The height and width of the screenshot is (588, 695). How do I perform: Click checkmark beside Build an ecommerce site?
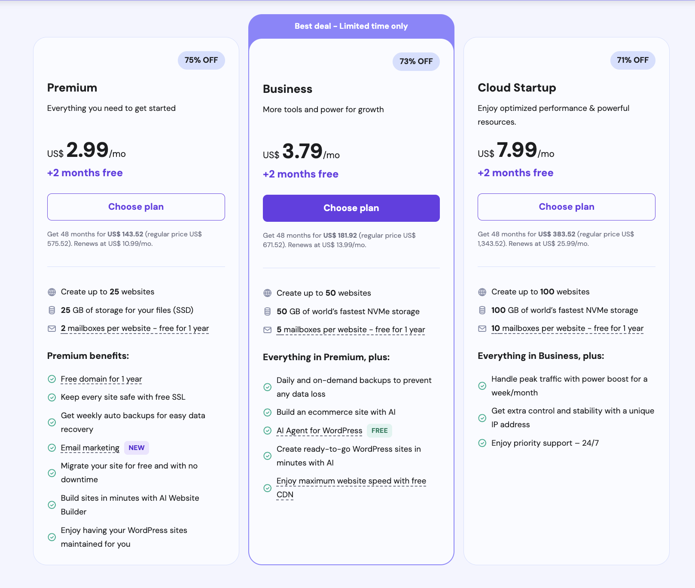(x=267, y=413)
